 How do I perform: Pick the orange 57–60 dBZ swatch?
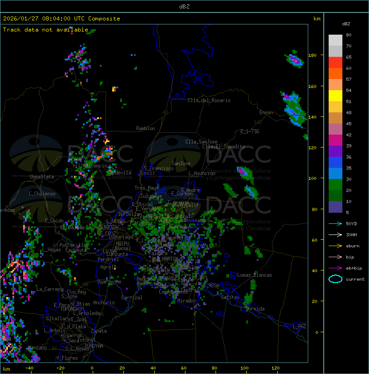pos(335,73)
